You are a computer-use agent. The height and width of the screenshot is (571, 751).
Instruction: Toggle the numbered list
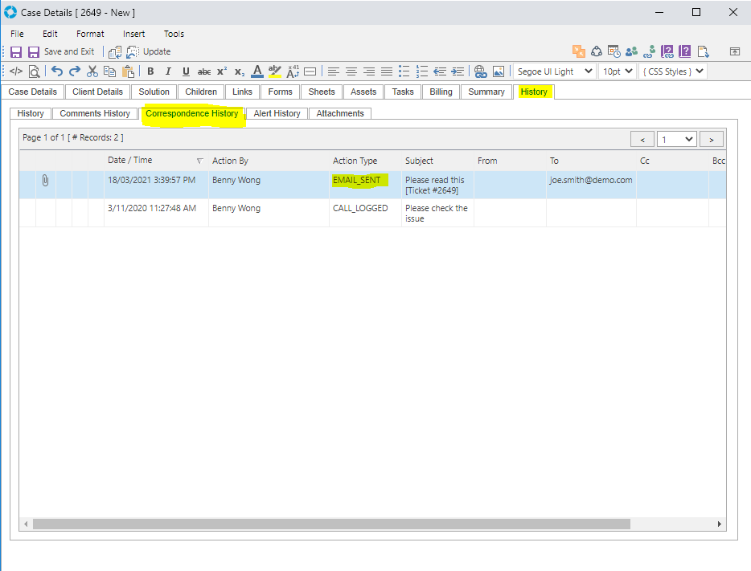point(422,71)
